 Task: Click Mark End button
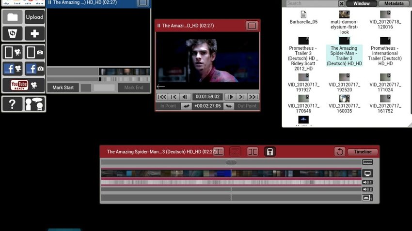pos(134,87)
